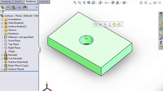Select Annotations in the tree
Viewport: 163px width, 91px height.
coord(15,19)
